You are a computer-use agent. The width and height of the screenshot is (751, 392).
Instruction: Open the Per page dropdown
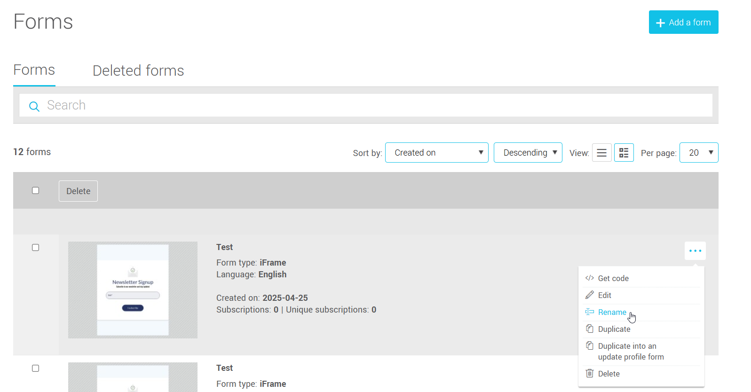(698, 153)
